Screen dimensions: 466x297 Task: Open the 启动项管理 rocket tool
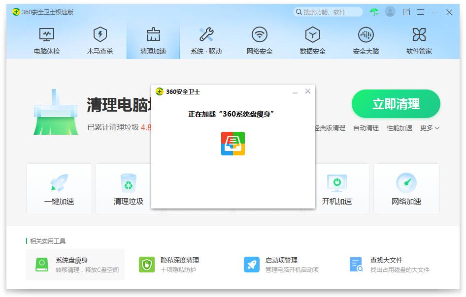281,265
